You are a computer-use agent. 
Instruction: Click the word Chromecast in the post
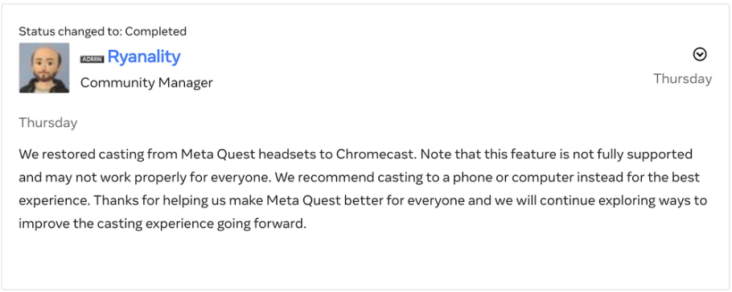[376, 154]
